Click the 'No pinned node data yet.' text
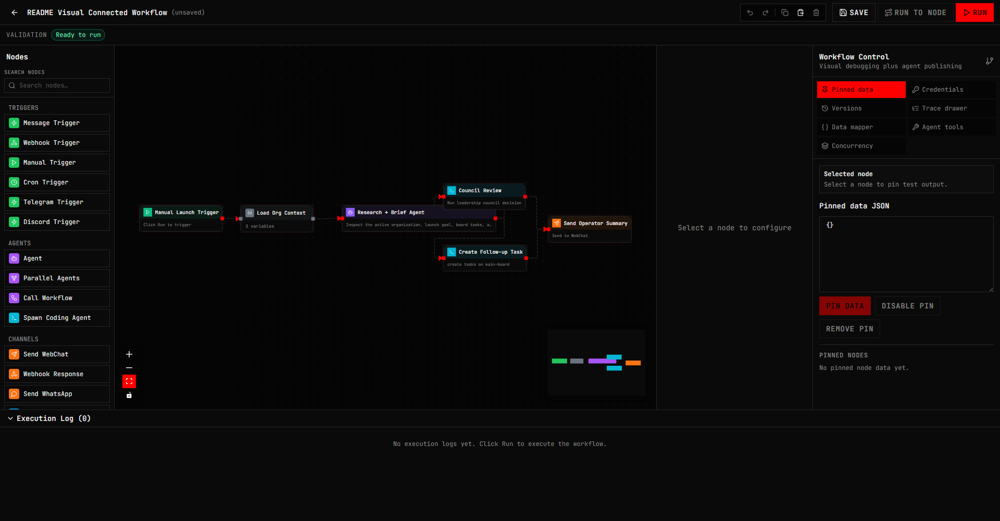Screen dimensions: 1000x521 [x=864, y=368]
